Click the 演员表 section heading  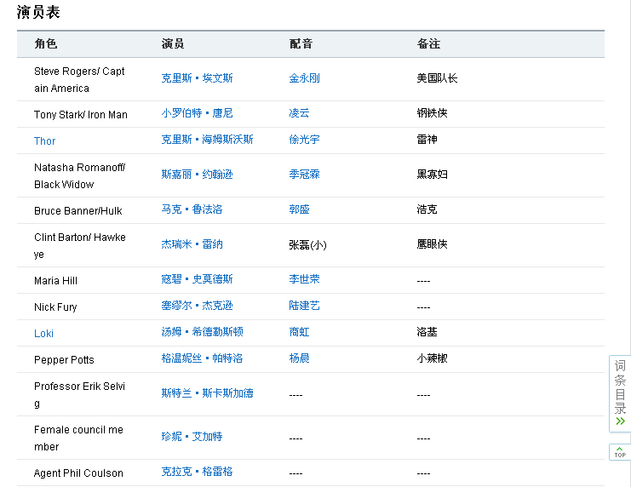[x=38, y=12]
